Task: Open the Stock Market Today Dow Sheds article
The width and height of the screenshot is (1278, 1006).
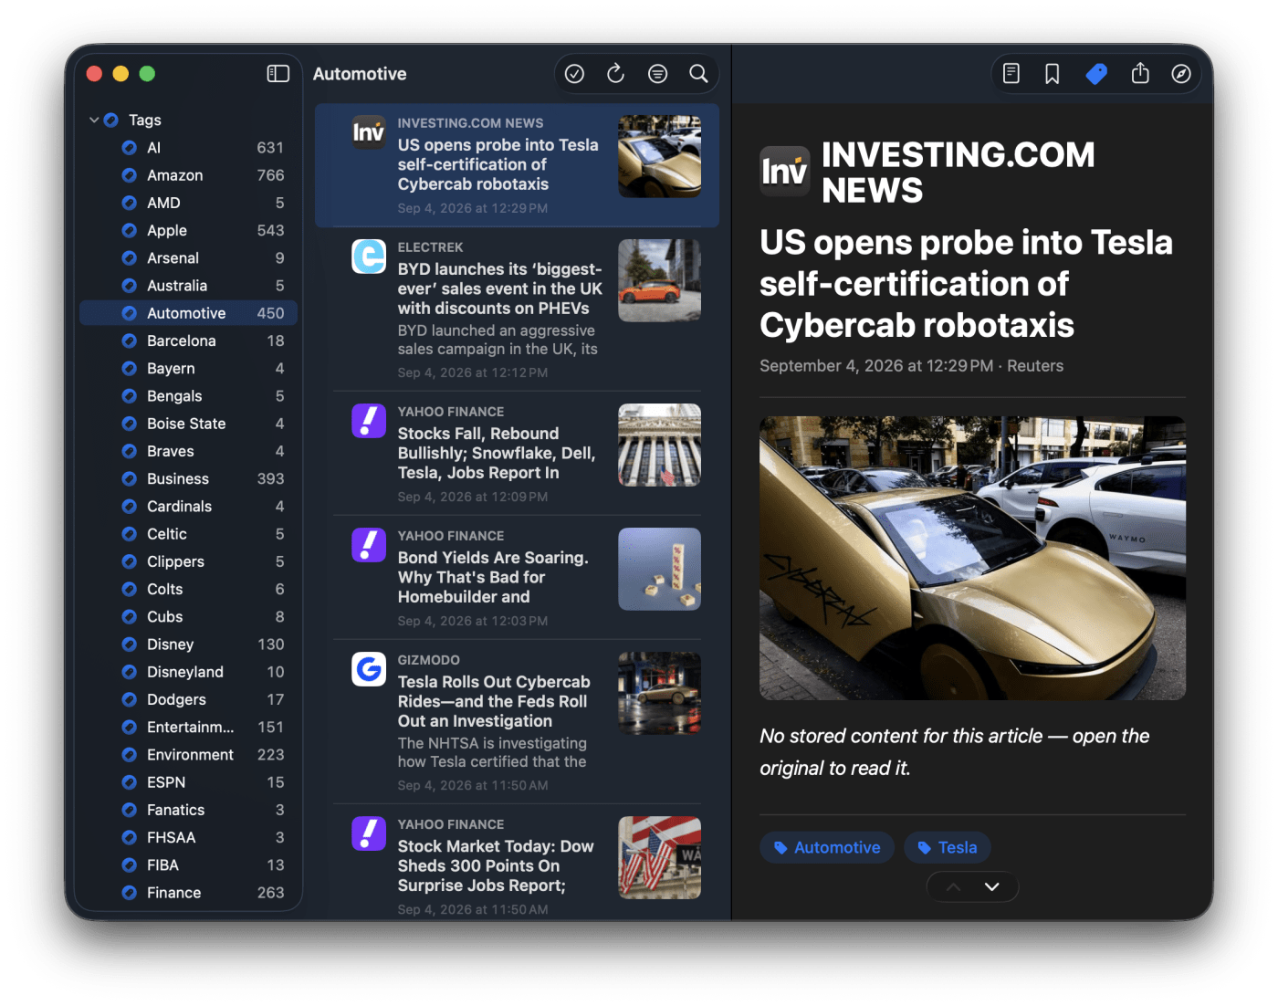Action: [x=517, y=863]
